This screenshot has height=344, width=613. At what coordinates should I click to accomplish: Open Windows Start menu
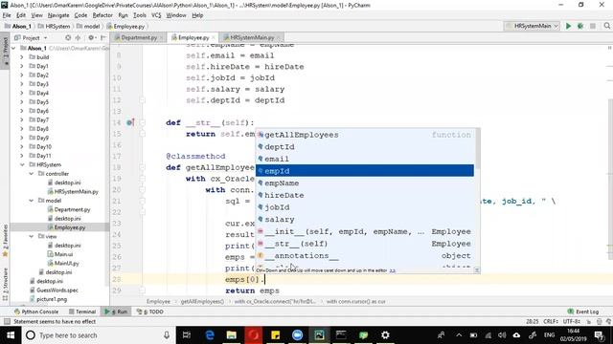click(11, 335)
